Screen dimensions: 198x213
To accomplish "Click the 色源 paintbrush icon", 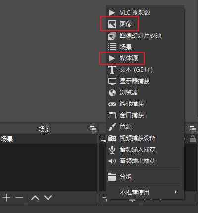I will pyautogui.click(x=112, y=127).
